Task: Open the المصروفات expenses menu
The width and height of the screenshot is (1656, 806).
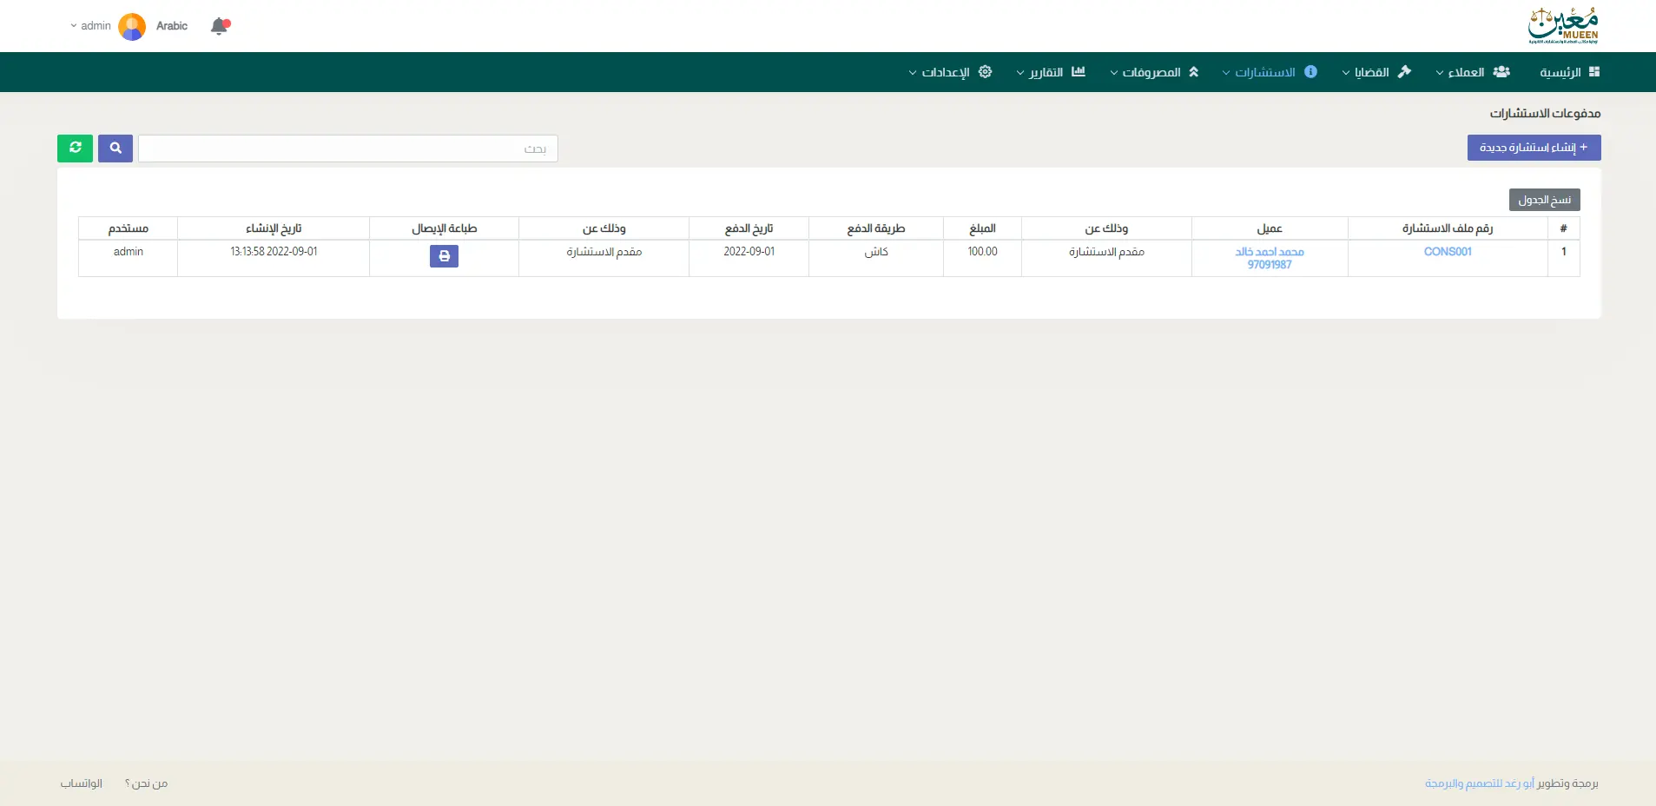Action: (x=1154, y=72)
